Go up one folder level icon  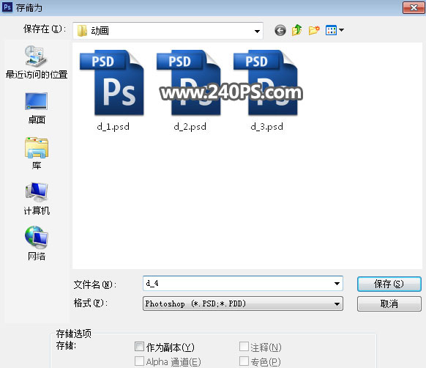tap(297, 30)
